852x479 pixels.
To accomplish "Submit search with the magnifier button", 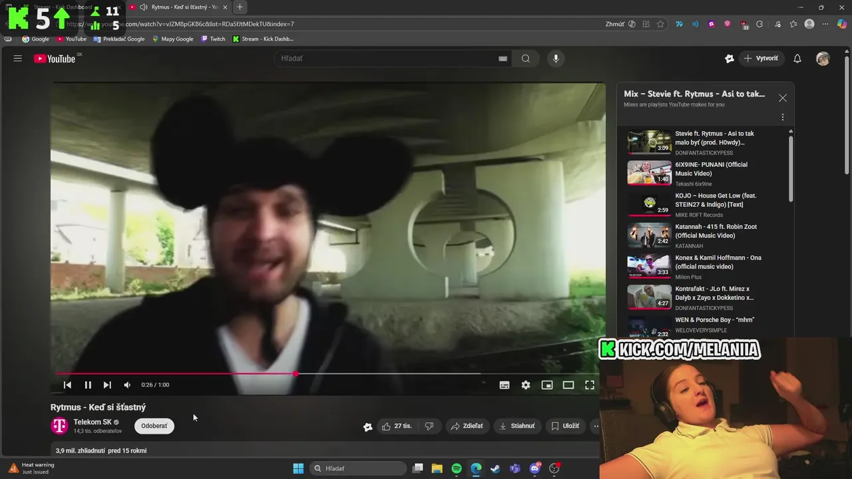I will pos(526,59).
